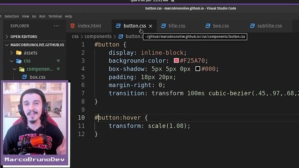Click the #button selector text

coord(107,45)
